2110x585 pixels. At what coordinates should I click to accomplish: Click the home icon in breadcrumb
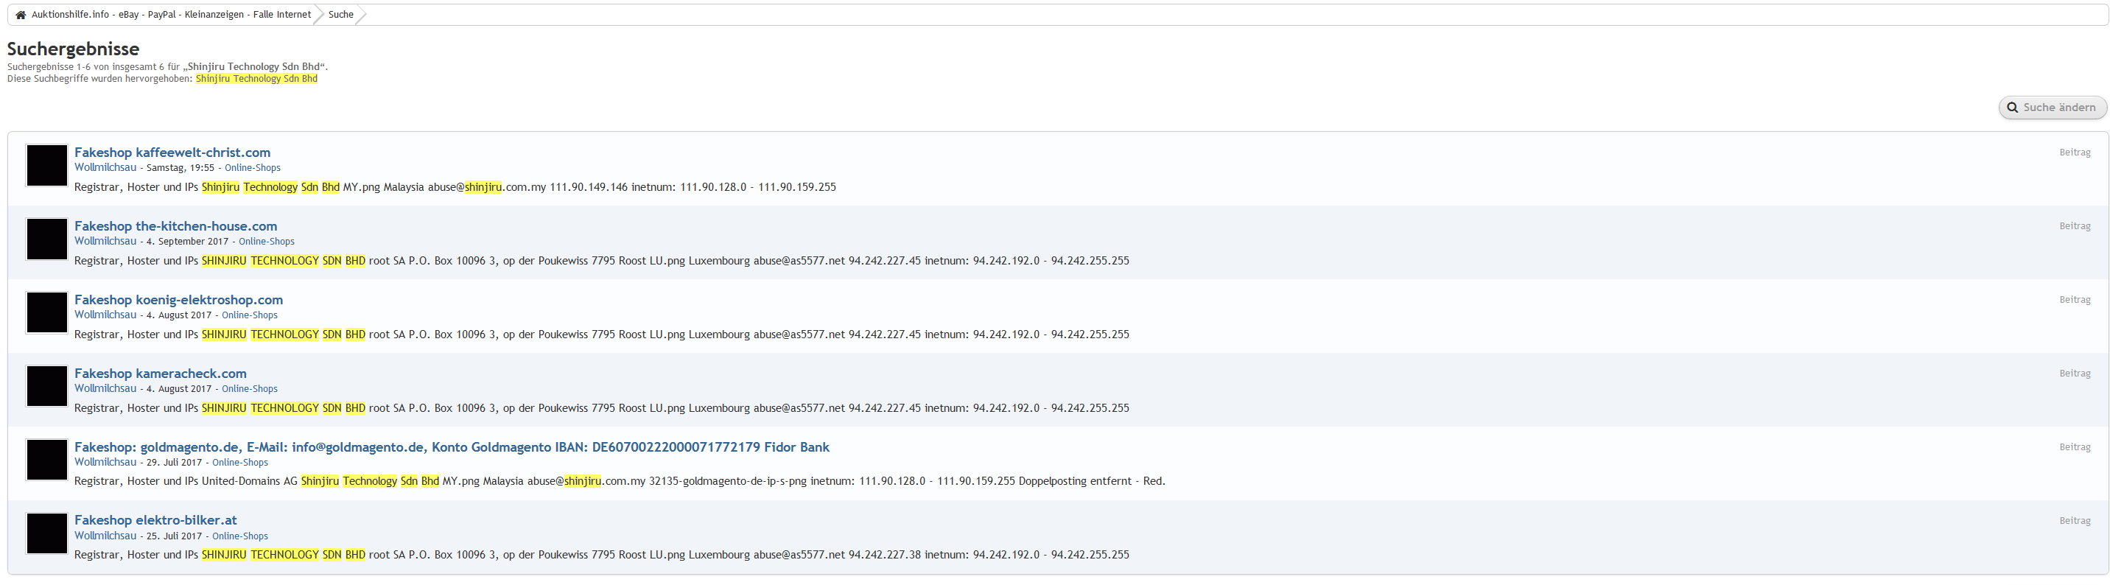(21, 15)
